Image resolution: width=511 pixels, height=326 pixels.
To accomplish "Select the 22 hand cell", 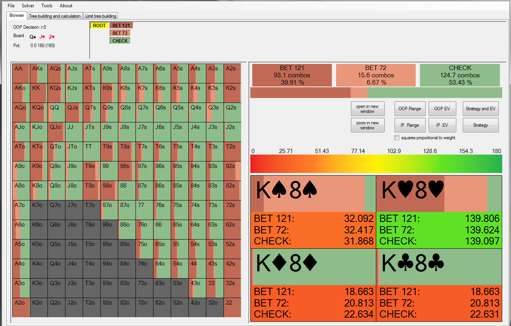I will 232,308.
